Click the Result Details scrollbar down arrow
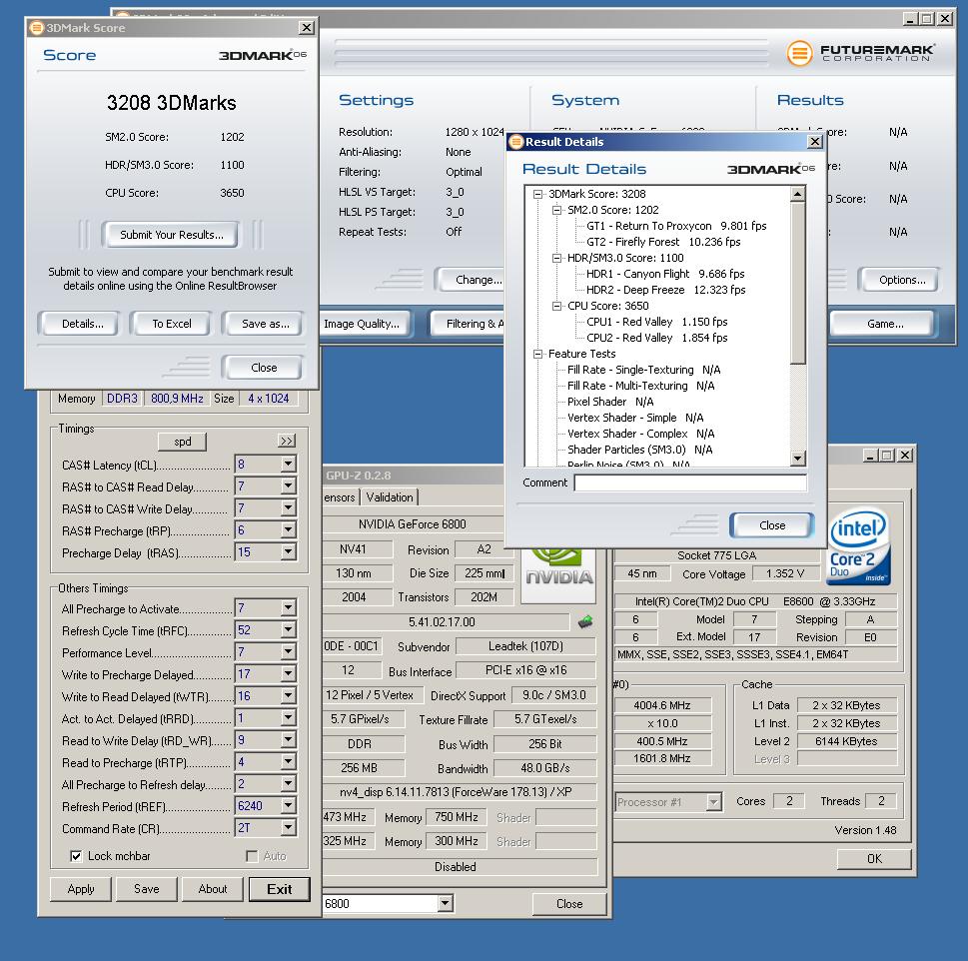 click(x=797, y=458)
